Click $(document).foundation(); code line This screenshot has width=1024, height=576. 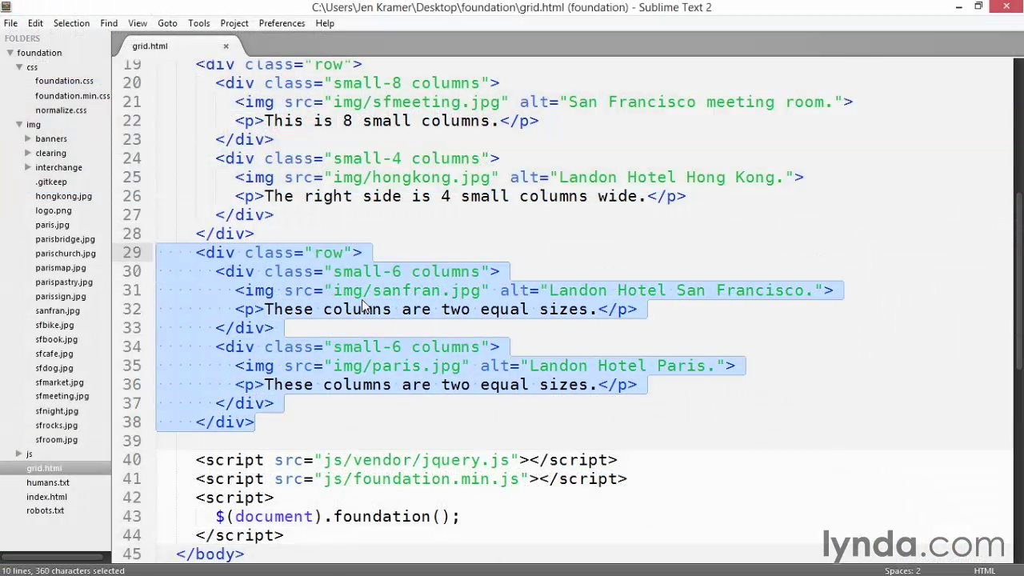tap(338, 517)
